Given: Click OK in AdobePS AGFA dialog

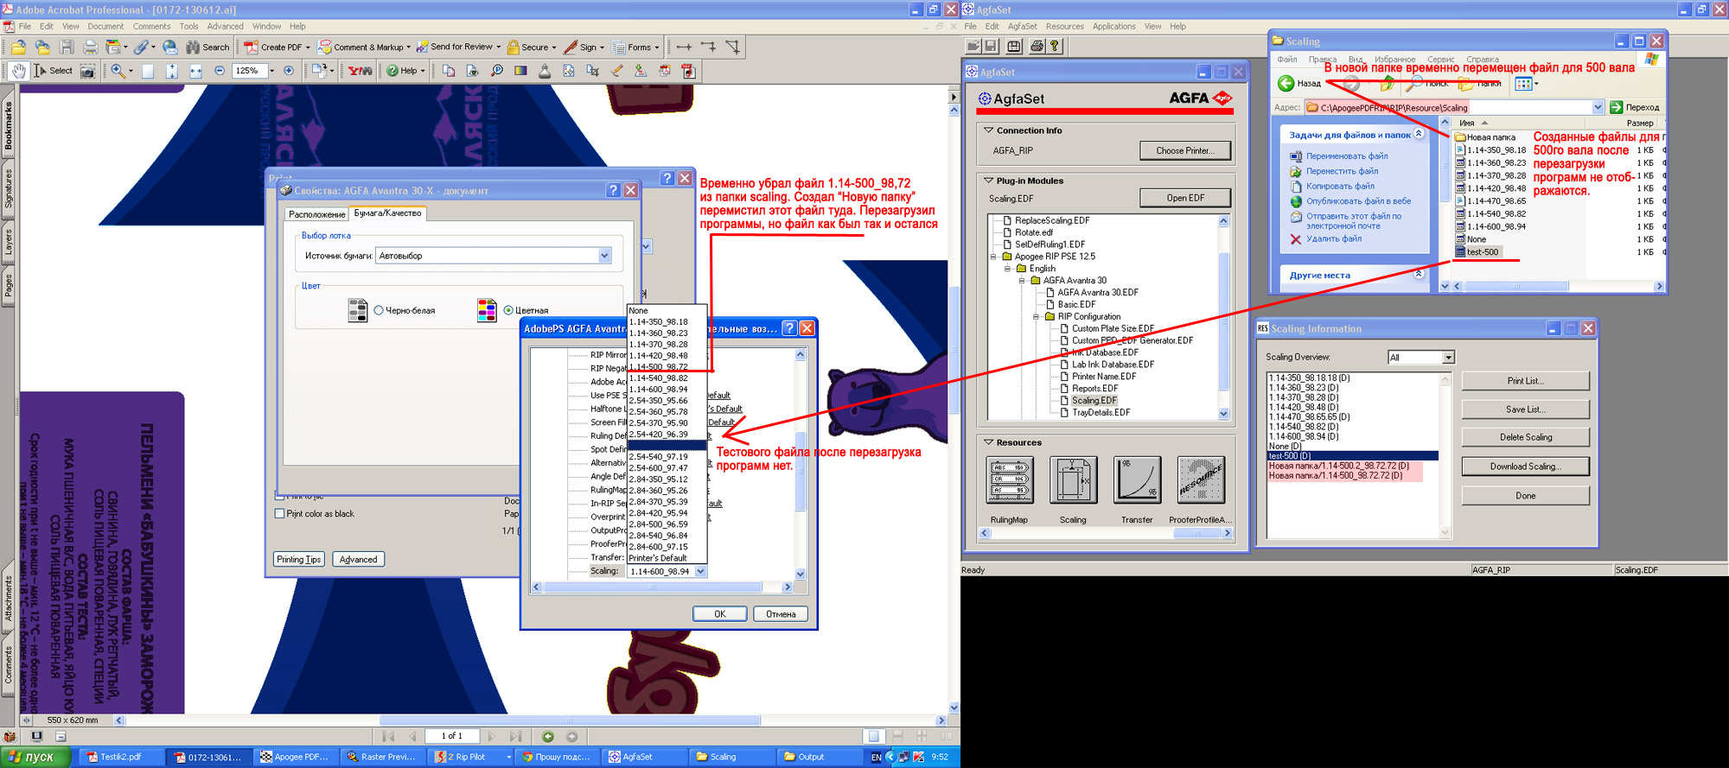Looking at the screenshot, I should coord(720,614).
